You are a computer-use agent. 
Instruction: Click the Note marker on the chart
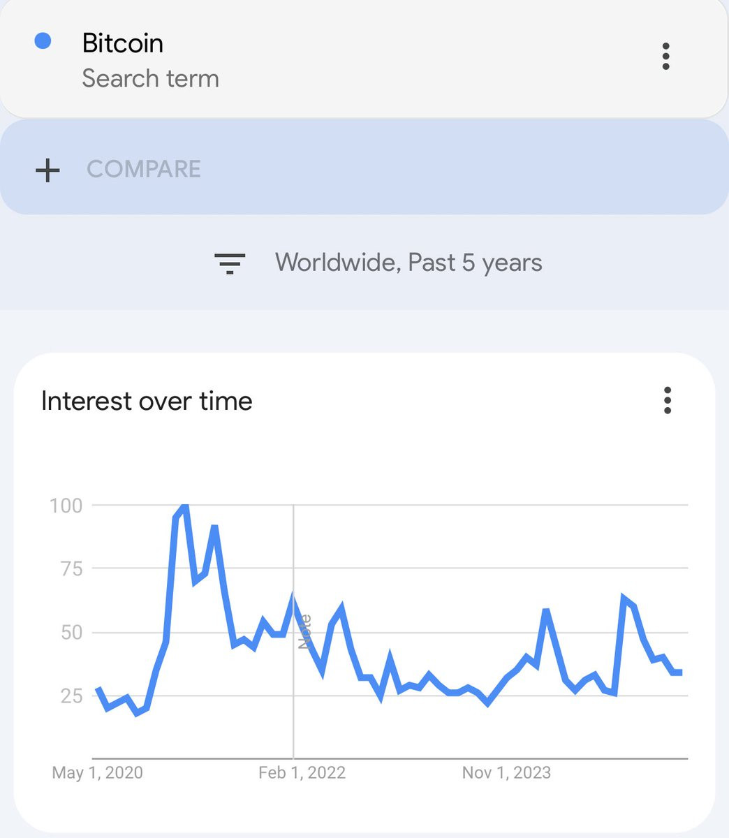click(304, 632)
